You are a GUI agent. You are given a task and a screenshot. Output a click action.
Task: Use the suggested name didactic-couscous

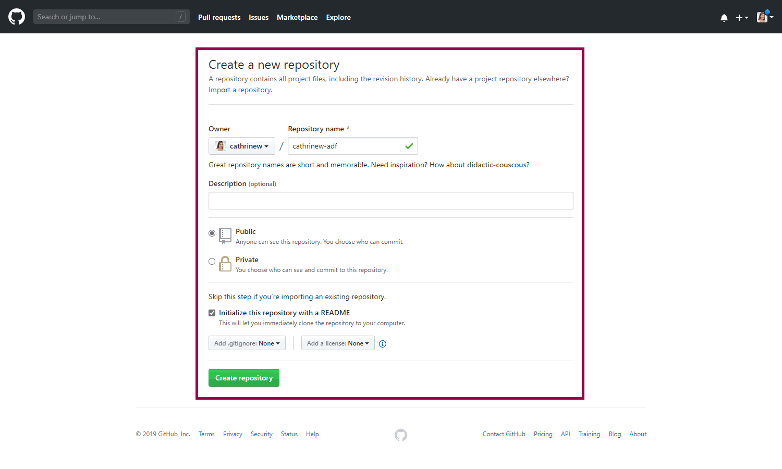click(x=496, y=165)
